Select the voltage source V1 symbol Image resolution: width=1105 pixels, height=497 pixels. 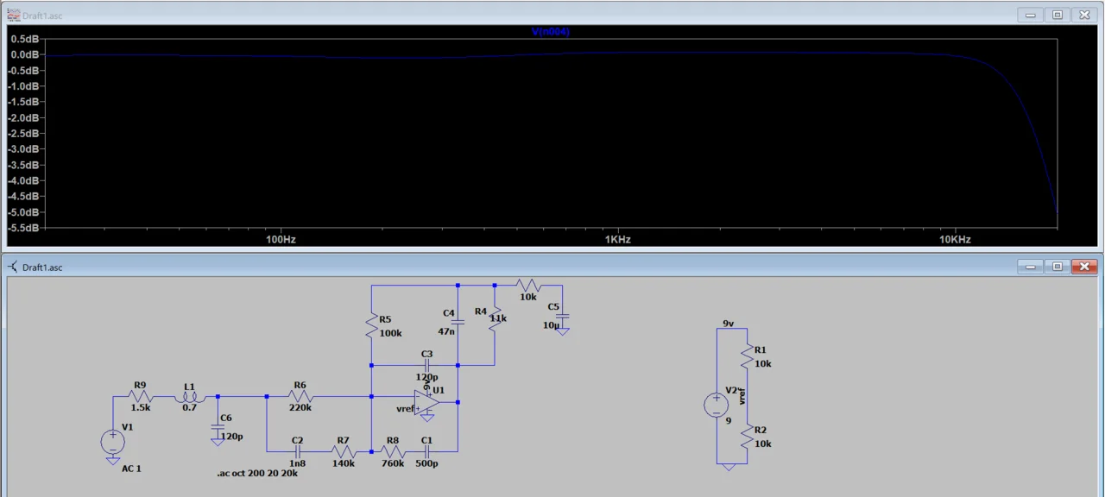tap(113, 442)
